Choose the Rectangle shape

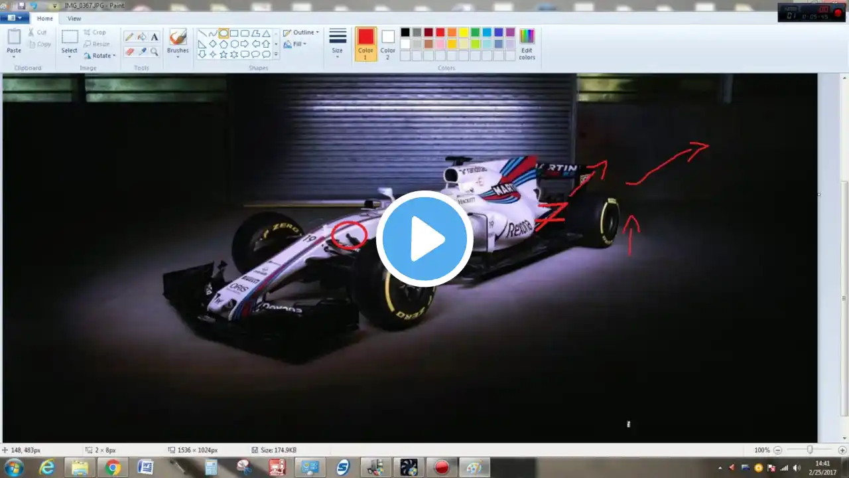234,33
